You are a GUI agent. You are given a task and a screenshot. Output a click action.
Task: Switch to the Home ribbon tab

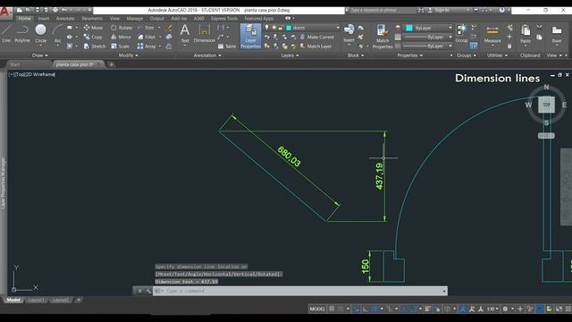coord(24,18)
